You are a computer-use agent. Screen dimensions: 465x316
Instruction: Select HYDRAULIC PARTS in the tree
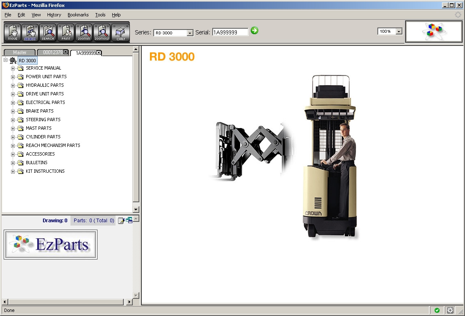click(45, 85)
